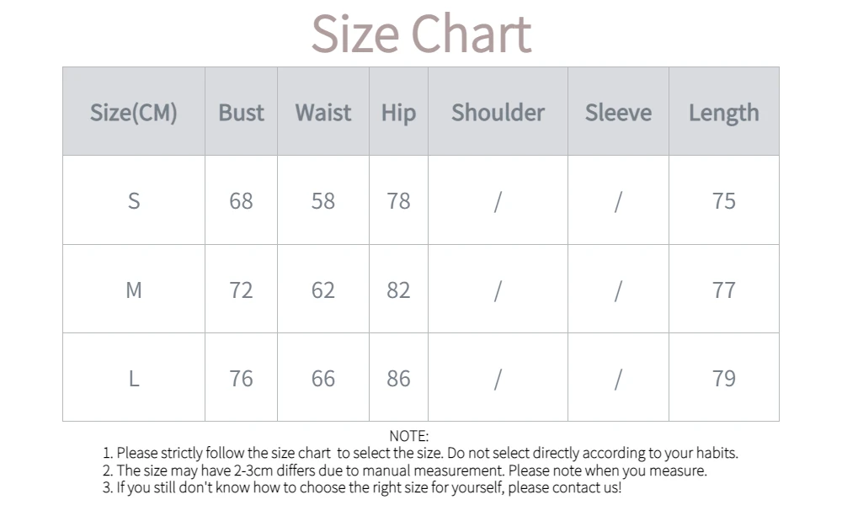Click the L size row label
The height and width of the screenshot is (505, 842).
tap(134, 379)
